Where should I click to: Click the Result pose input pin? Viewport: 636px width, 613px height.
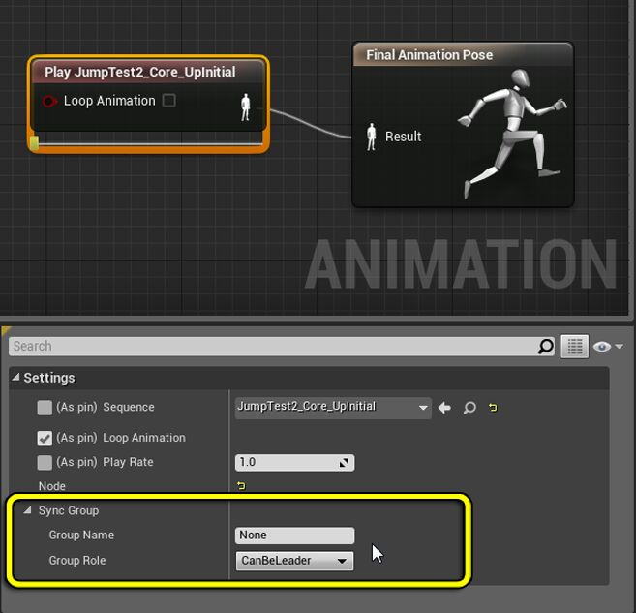pyautogui.click(x=371, y=137)
